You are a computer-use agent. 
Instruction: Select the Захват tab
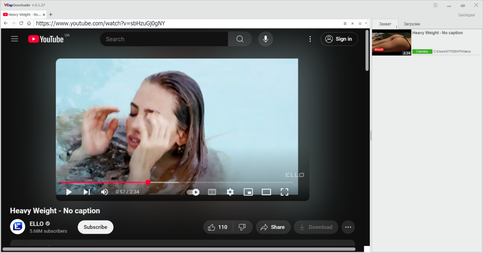click(x=385, y=24)
